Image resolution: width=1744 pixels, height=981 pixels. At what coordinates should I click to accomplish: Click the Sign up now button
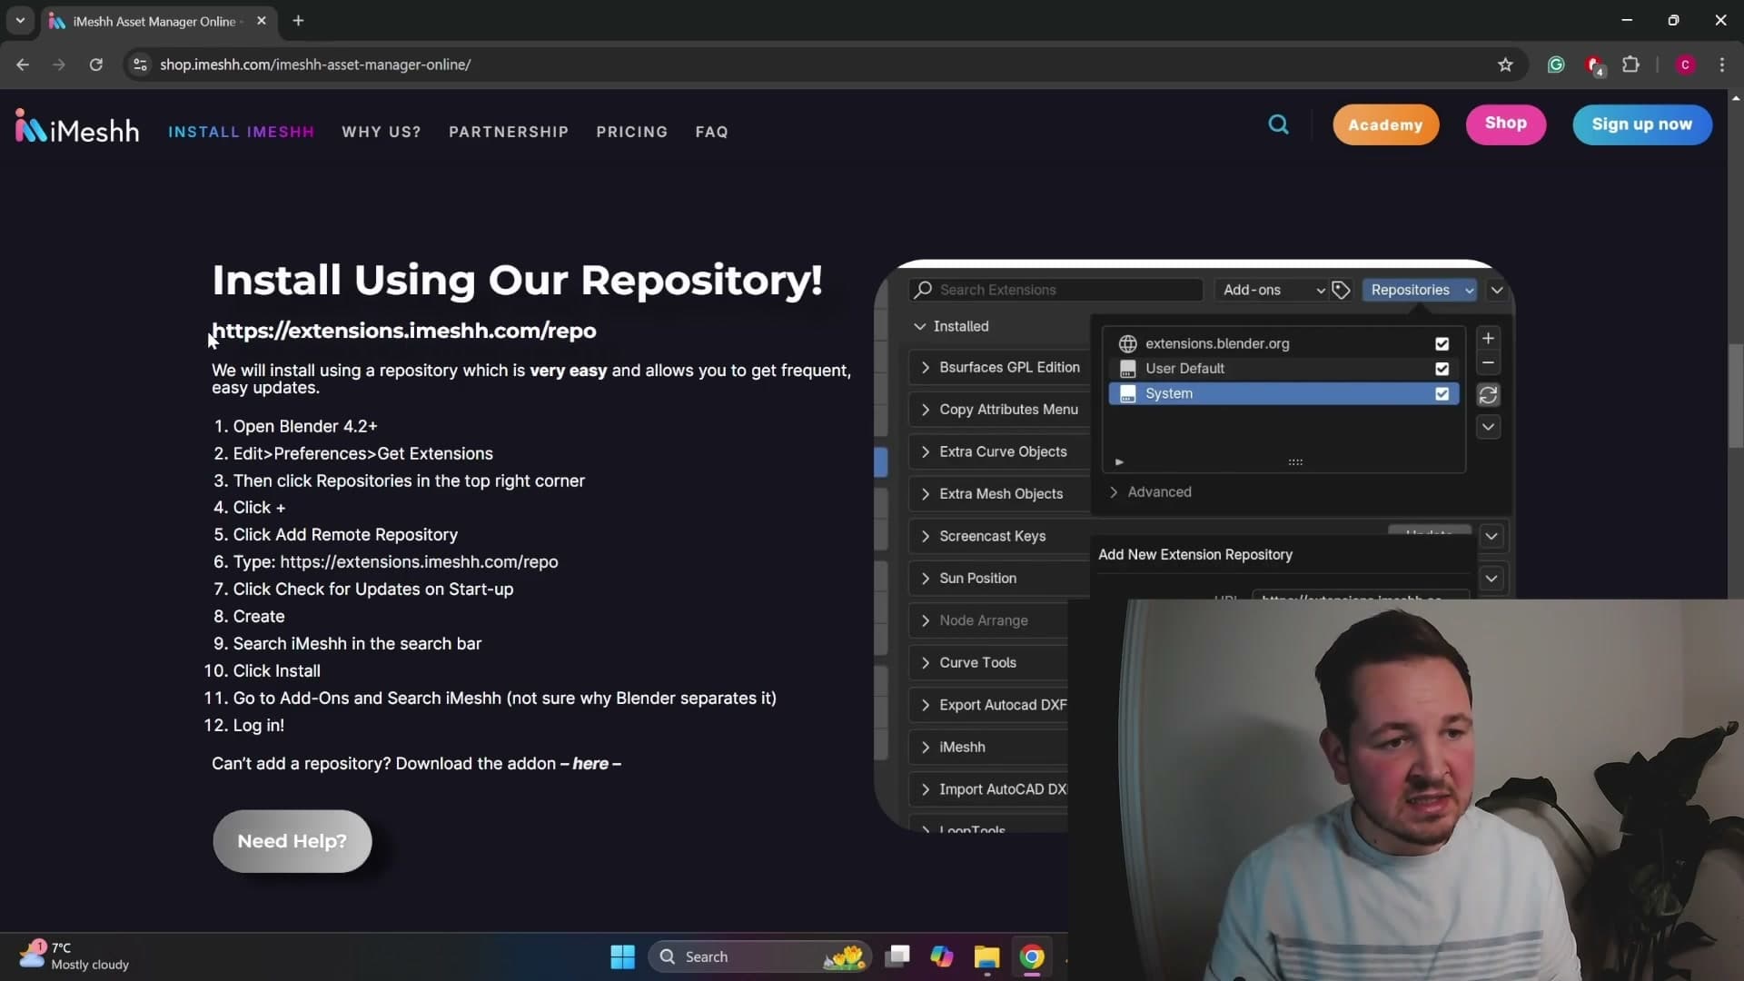tap(1642, 124)
